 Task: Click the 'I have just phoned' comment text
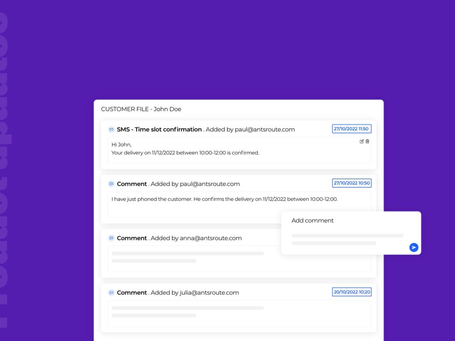[x=224, y=199]
